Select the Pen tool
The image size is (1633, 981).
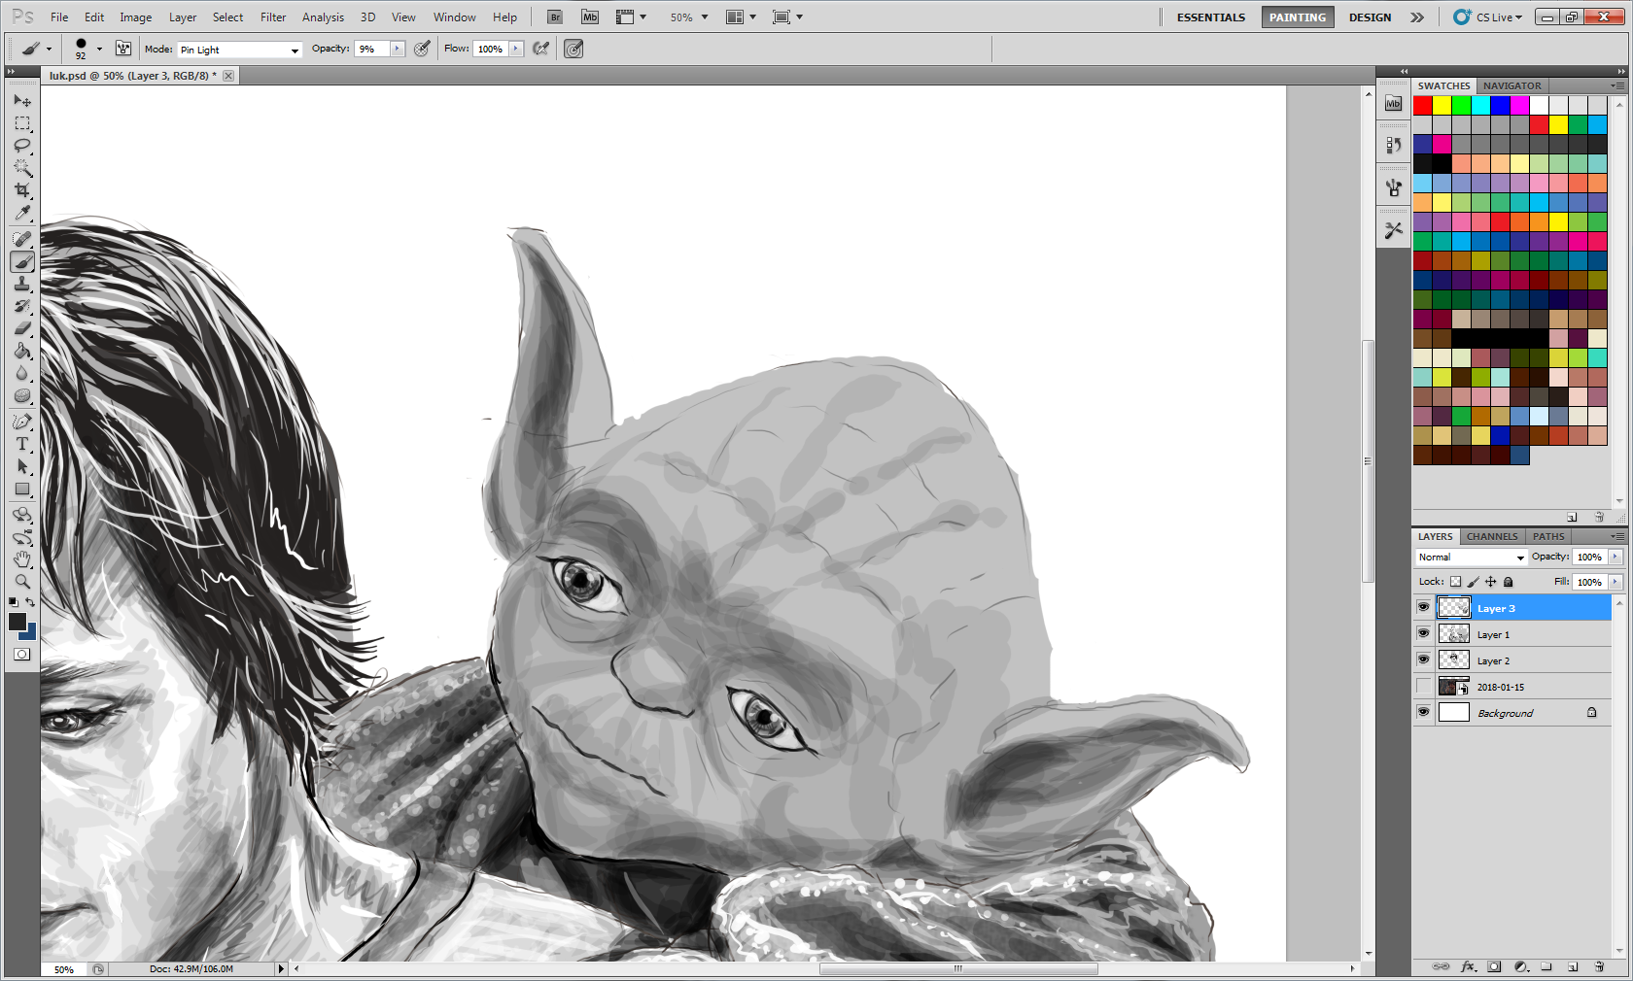coord(22,422)
